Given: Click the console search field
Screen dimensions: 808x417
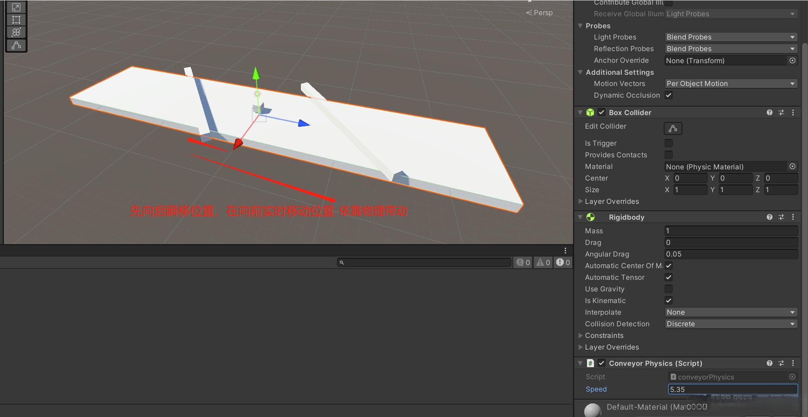Looking at the screenshot, I should tap(424, 262).
